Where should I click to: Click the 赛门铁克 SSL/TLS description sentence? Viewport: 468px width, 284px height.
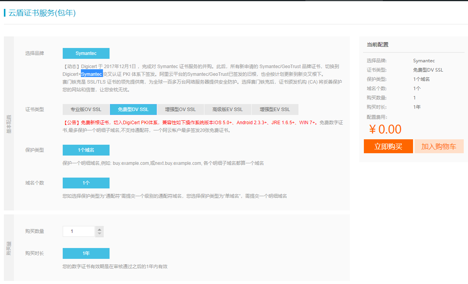coord(202,86)
